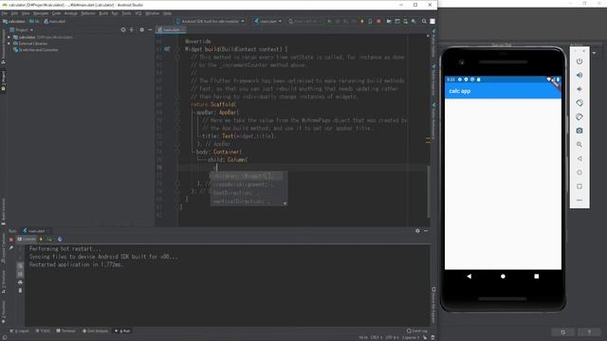Click the calculator breadcrumb in navigation bar

[14, 21]
